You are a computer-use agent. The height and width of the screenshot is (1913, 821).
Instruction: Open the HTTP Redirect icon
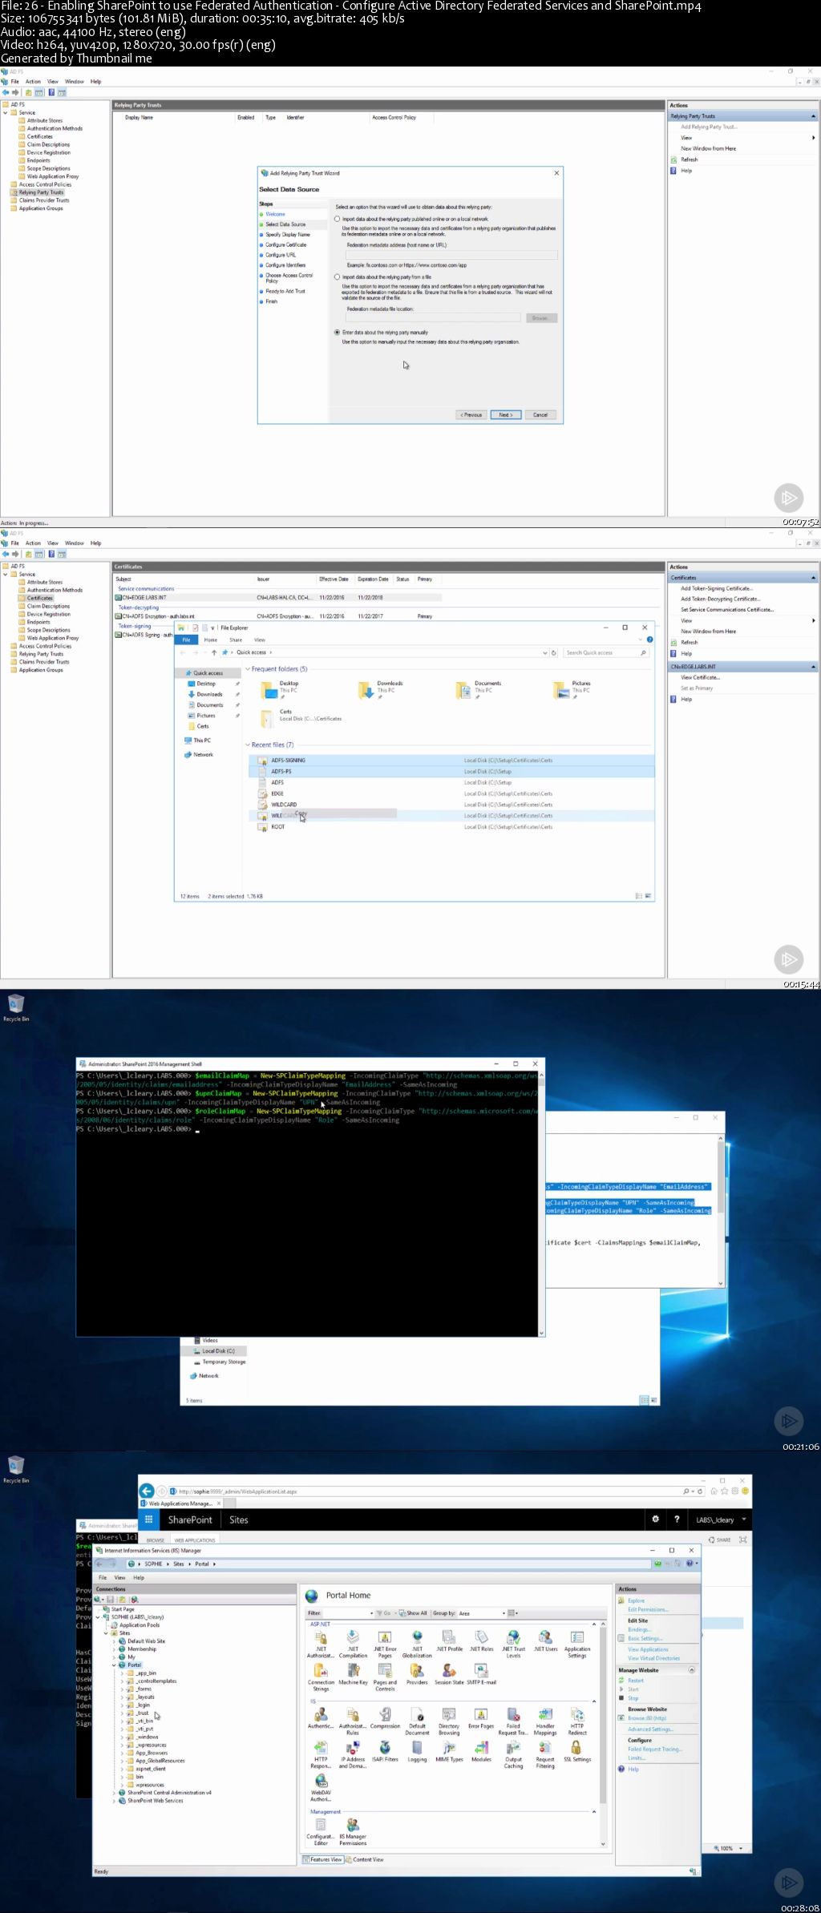577,1721
